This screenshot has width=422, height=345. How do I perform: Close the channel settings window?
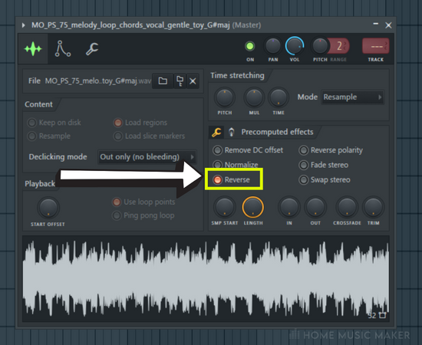[388, 25]
